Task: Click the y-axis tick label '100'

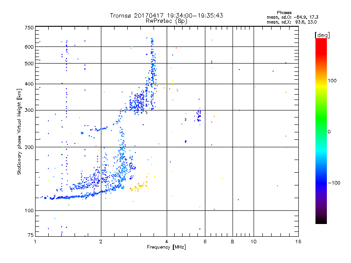Action: point(29,211)
